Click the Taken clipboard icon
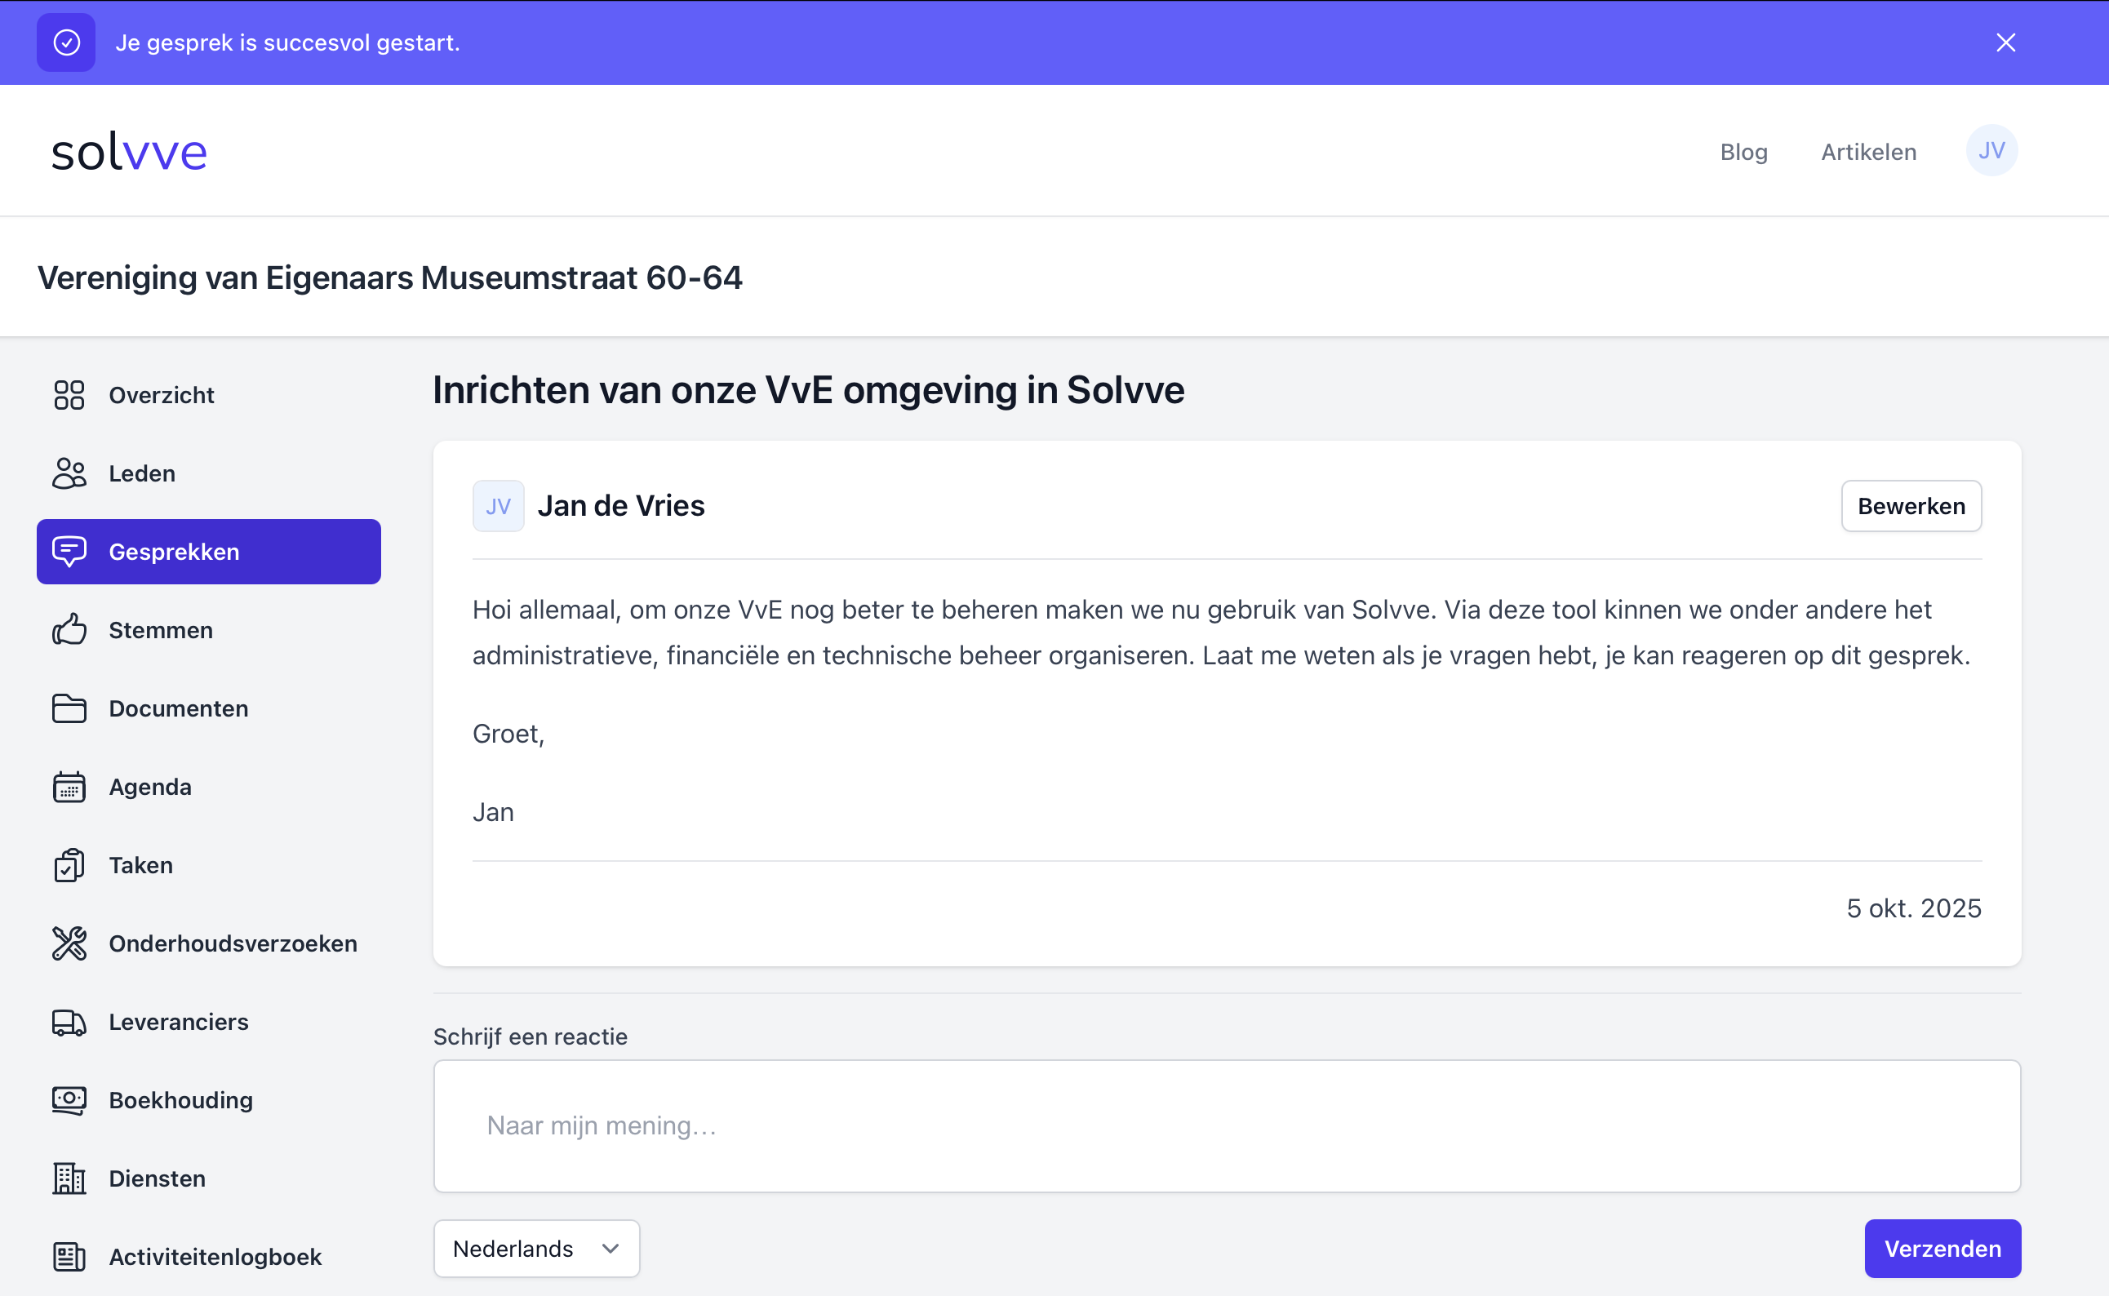Image resolution: width=2109 pixels, height=1296 pixels. 69,865
